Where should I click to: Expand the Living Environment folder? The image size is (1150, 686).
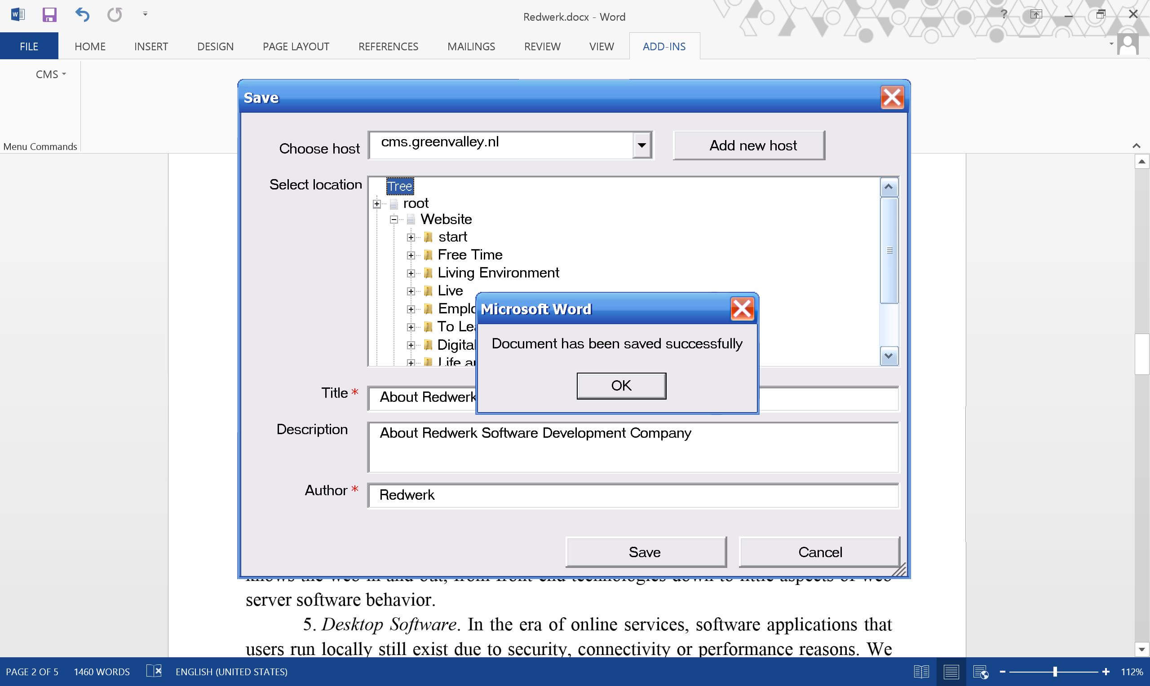tap(411, 273)
